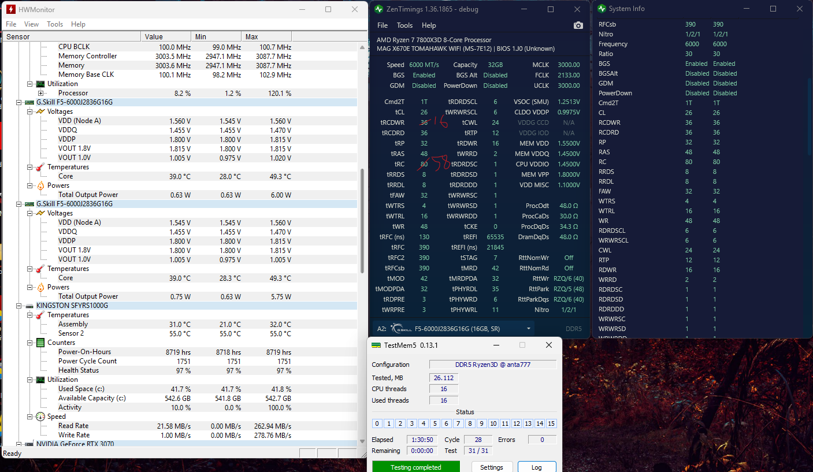Expand the Processor utilization node
The image size is (813, 472).
click(x=41, y=93)
